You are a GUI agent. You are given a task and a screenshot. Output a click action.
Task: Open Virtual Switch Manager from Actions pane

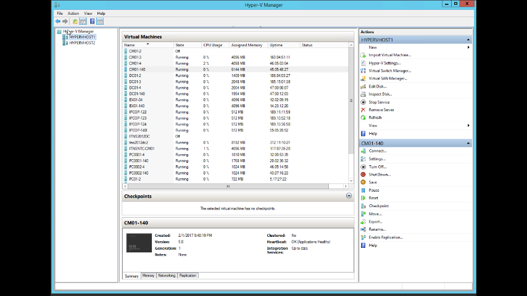pyautogui.click(x=389, y=71)
